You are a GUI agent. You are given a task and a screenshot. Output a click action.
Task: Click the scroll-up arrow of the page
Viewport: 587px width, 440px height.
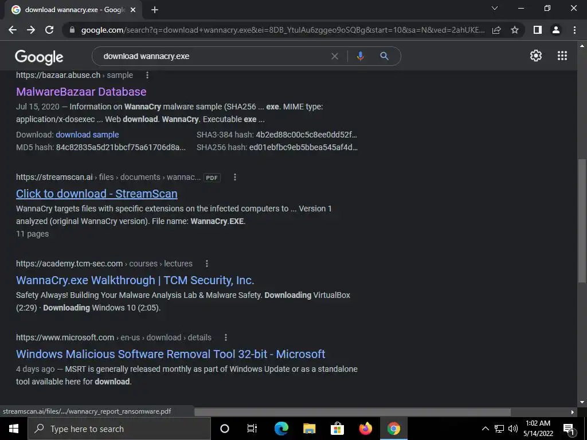point(582,46)
